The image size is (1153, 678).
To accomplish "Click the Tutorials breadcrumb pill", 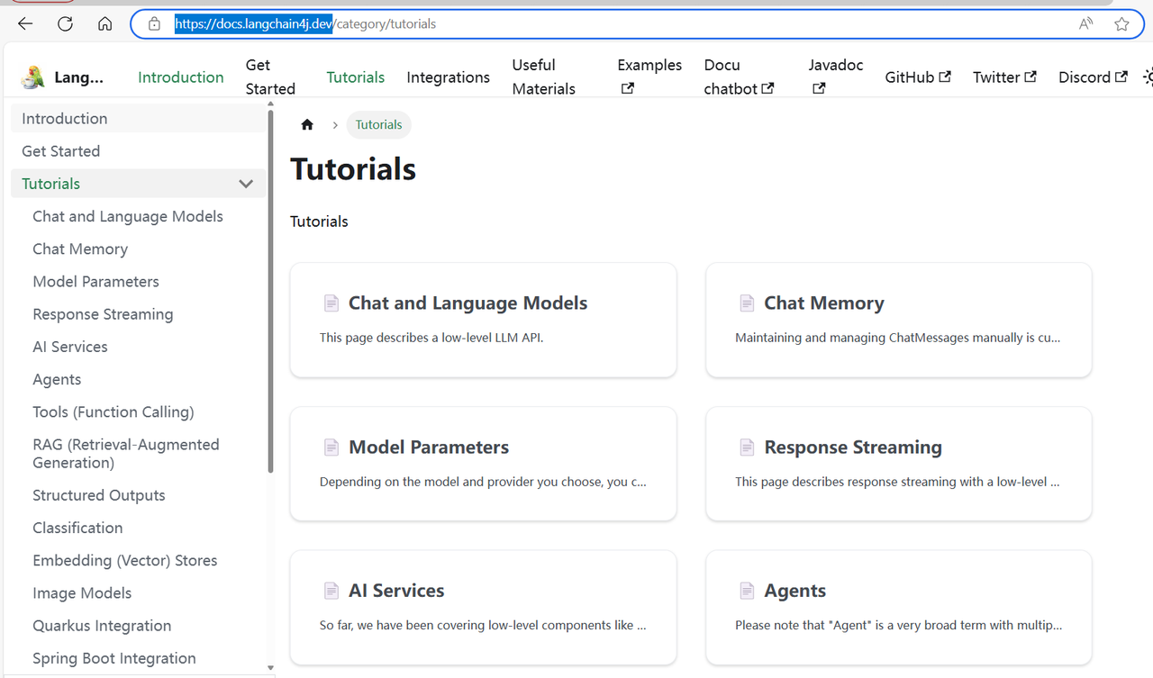I will coord(378,125).
